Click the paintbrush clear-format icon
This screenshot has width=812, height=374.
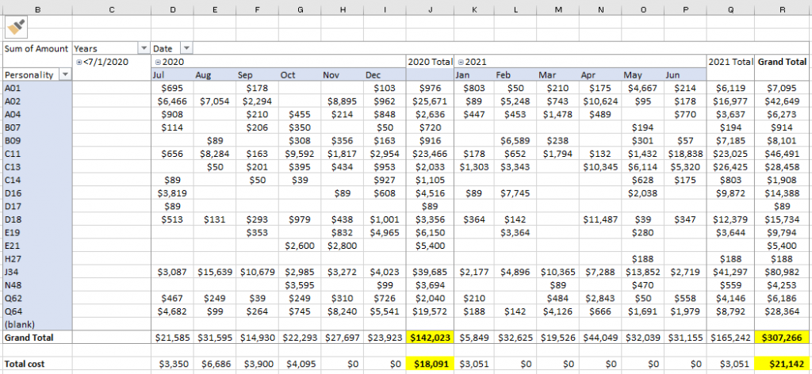pos(16,29)
